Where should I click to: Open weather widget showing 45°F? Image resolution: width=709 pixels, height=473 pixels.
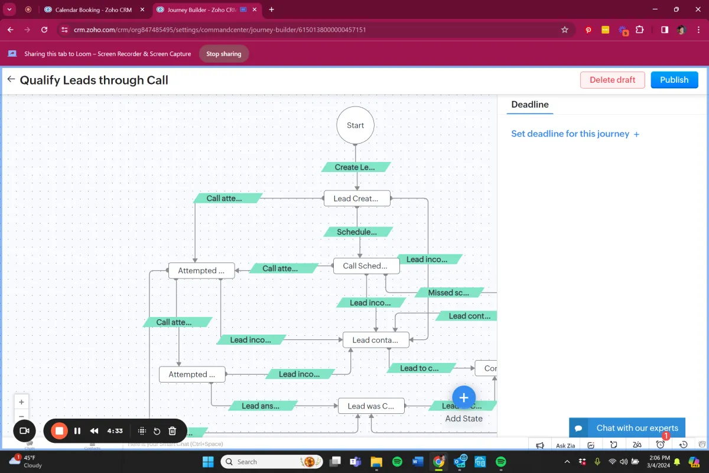26,461
